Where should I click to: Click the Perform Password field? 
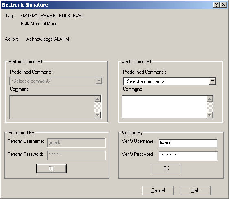(x=76, y=155)
